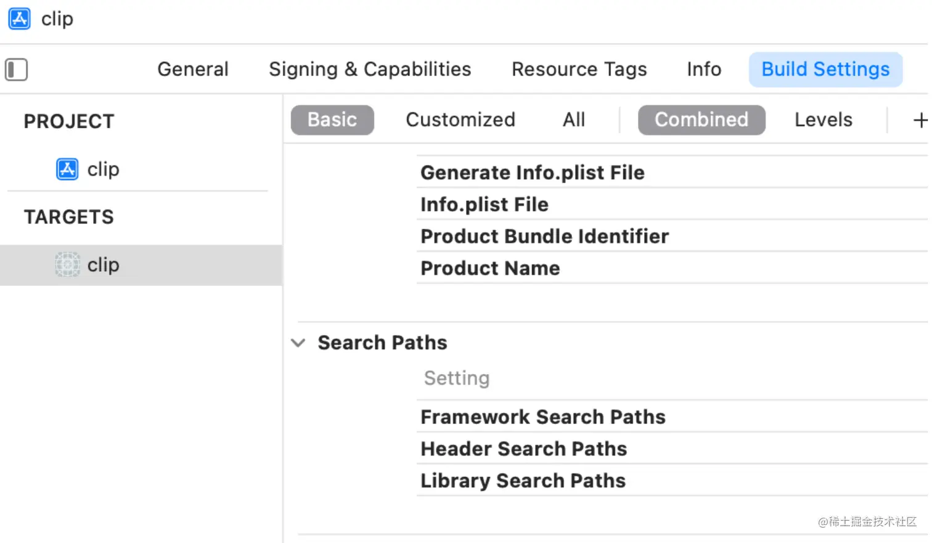Enable the Basic settings filter
The image size is (932, 543).
click(x=332, y=120)
